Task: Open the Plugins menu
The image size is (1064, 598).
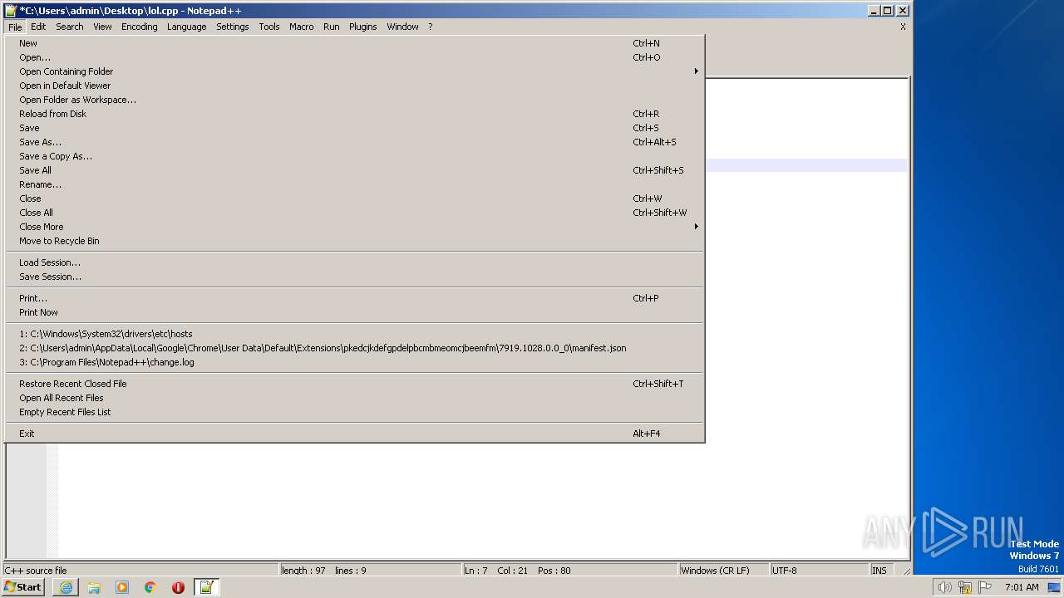Action: (363, 27)
